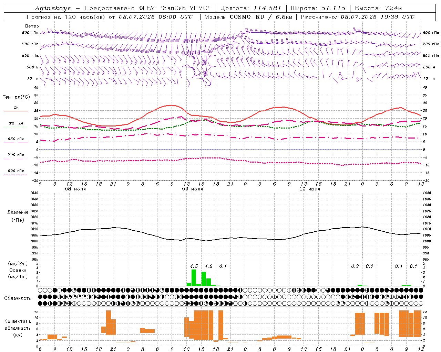The width and height of the screenshot is (441, 352).
Task: Click the 09 июля date label
Action: [193, 189]
